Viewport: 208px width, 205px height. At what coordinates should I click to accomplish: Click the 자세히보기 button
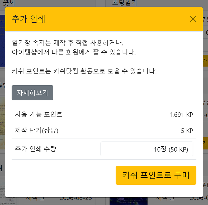click(x=32, y=93)
